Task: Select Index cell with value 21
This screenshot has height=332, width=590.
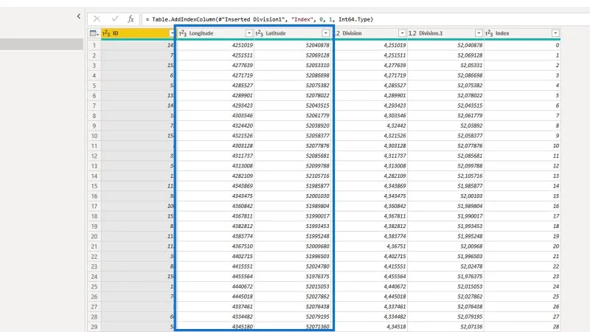Action: [522, 256]
